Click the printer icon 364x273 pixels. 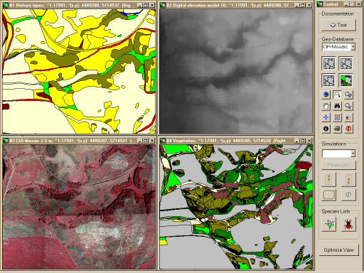(x=337, y=129)
